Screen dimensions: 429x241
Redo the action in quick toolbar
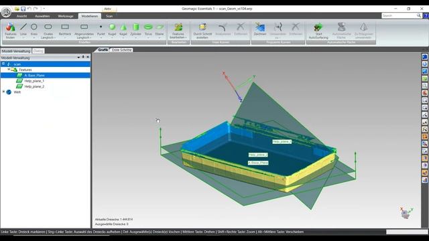(36, 9)
